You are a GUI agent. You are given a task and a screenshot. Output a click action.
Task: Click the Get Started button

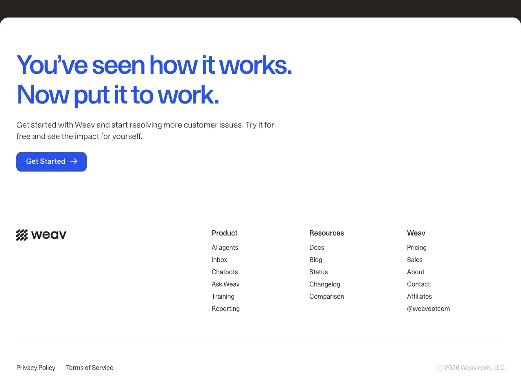click(51, 162)
